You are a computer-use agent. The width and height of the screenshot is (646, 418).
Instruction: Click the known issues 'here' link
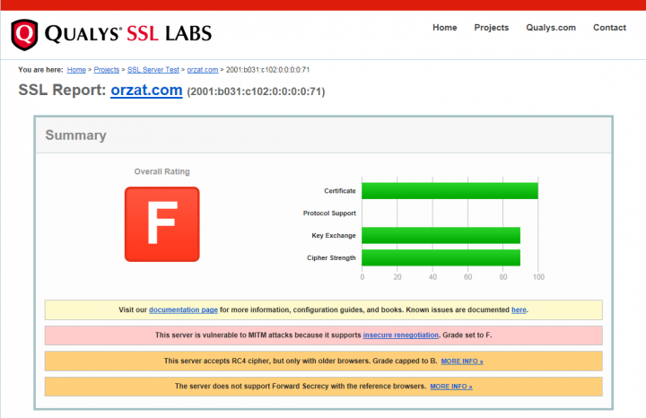[519, 309]
